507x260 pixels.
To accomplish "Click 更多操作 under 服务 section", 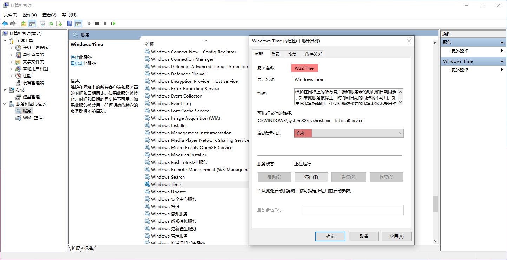I will (x=460, y=51).
